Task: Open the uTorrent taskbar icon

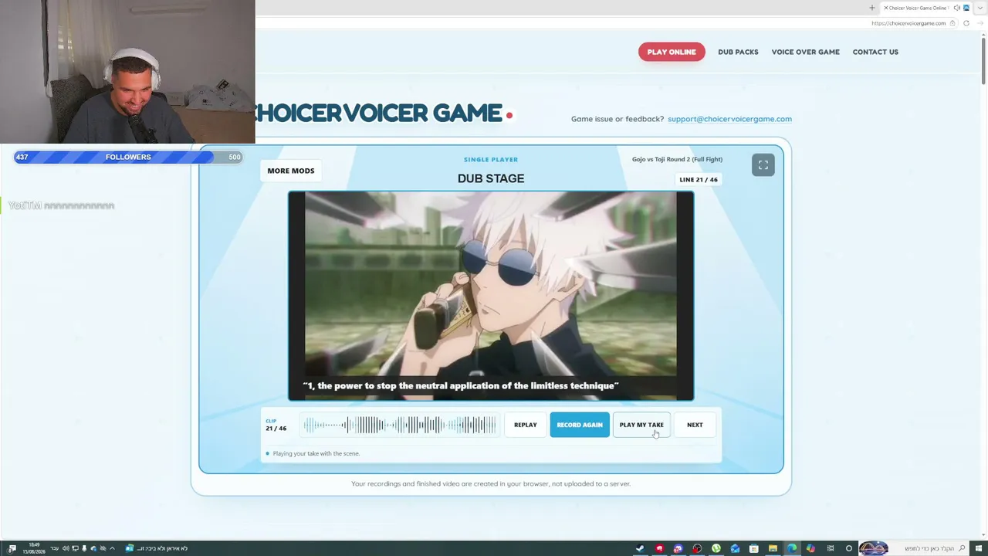Action: pyautogui.click(x=716, y=548)
